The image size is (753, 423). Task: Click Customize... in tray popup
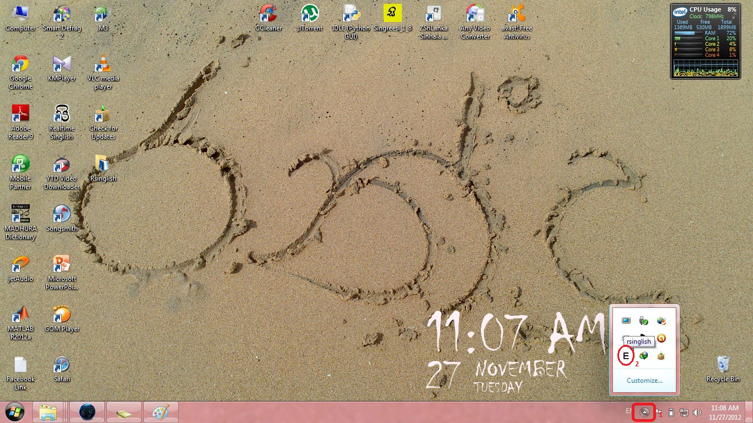(x=644, y=381)
